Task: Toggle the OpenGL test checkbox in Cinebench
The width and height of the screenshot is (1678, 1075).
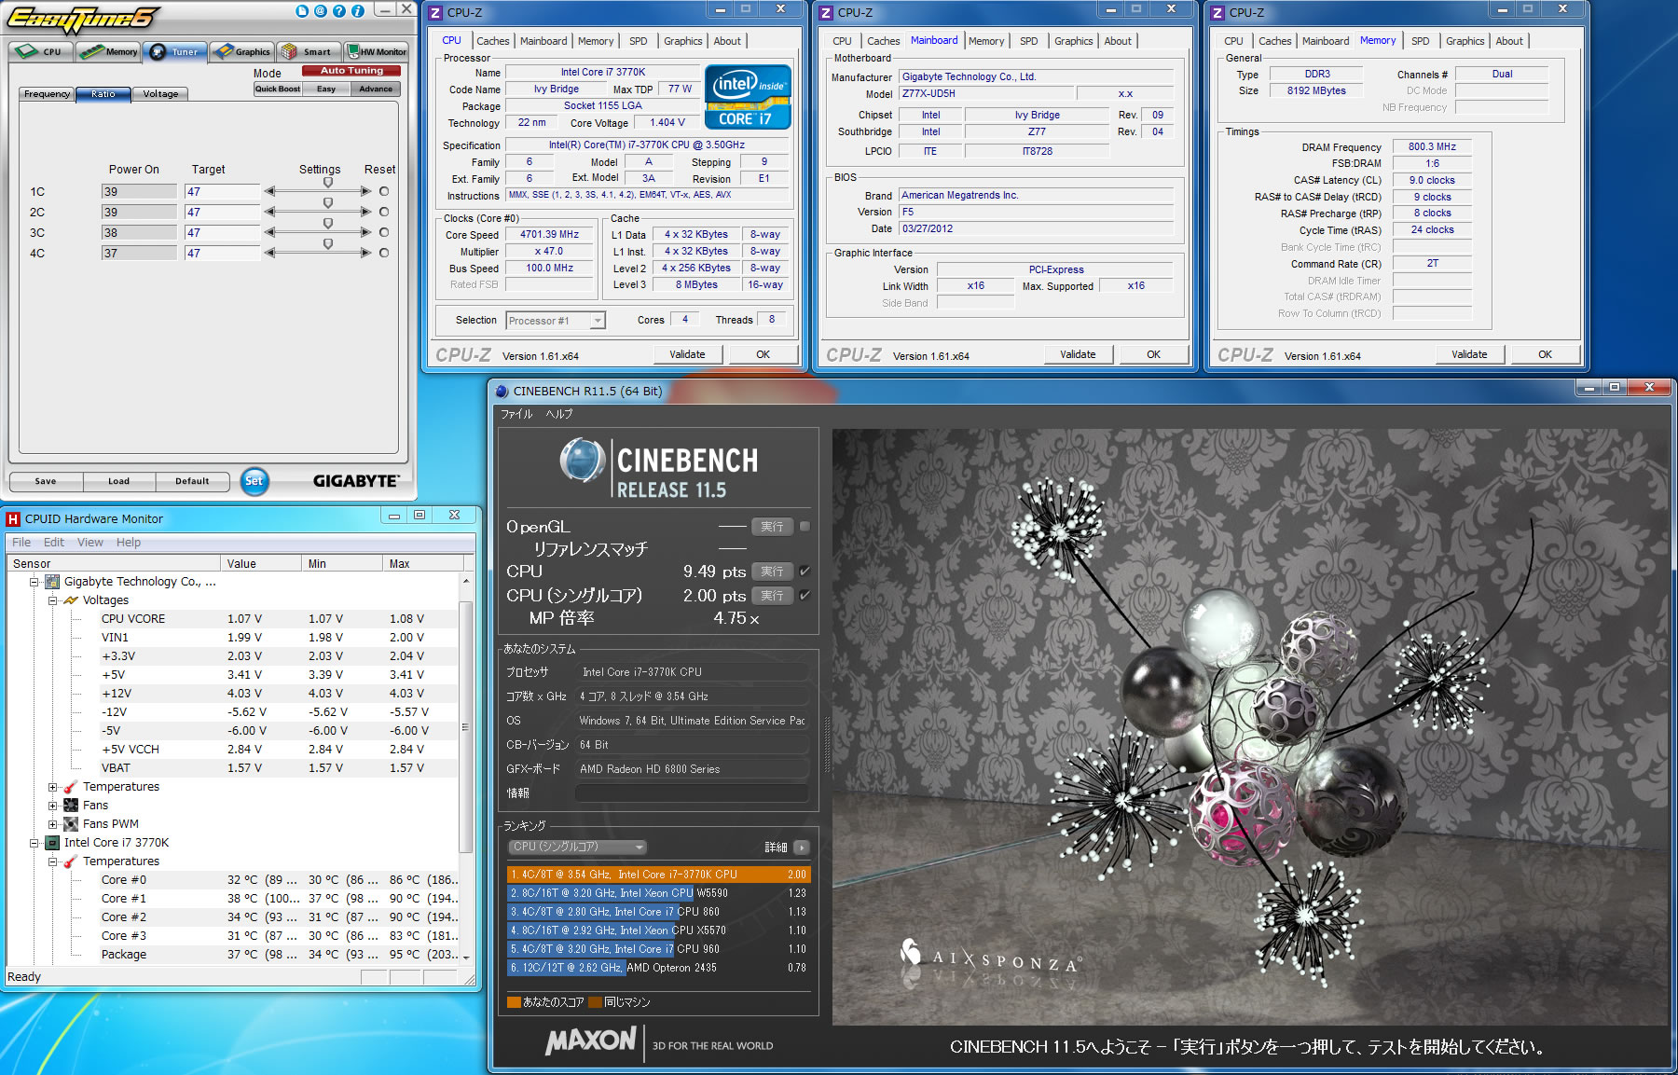Action: click(x=805, y=527)
